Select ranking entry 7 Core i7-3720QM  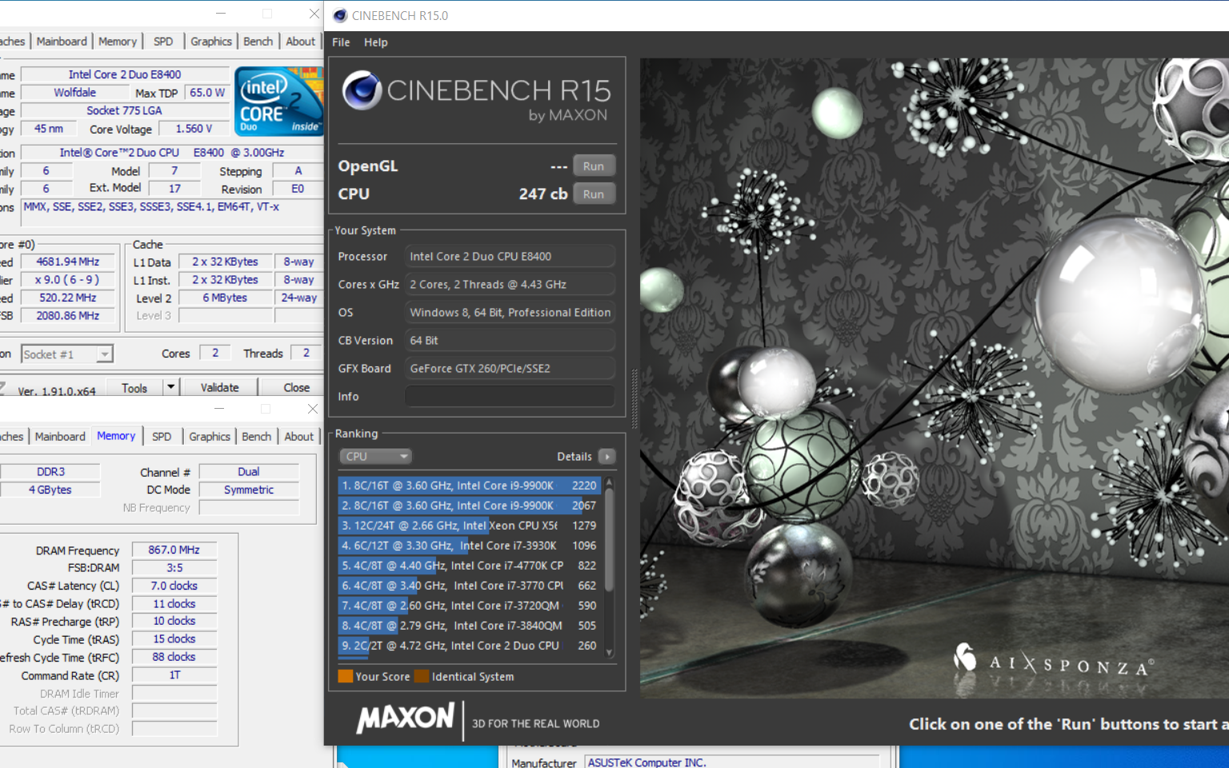pos(470,606)
